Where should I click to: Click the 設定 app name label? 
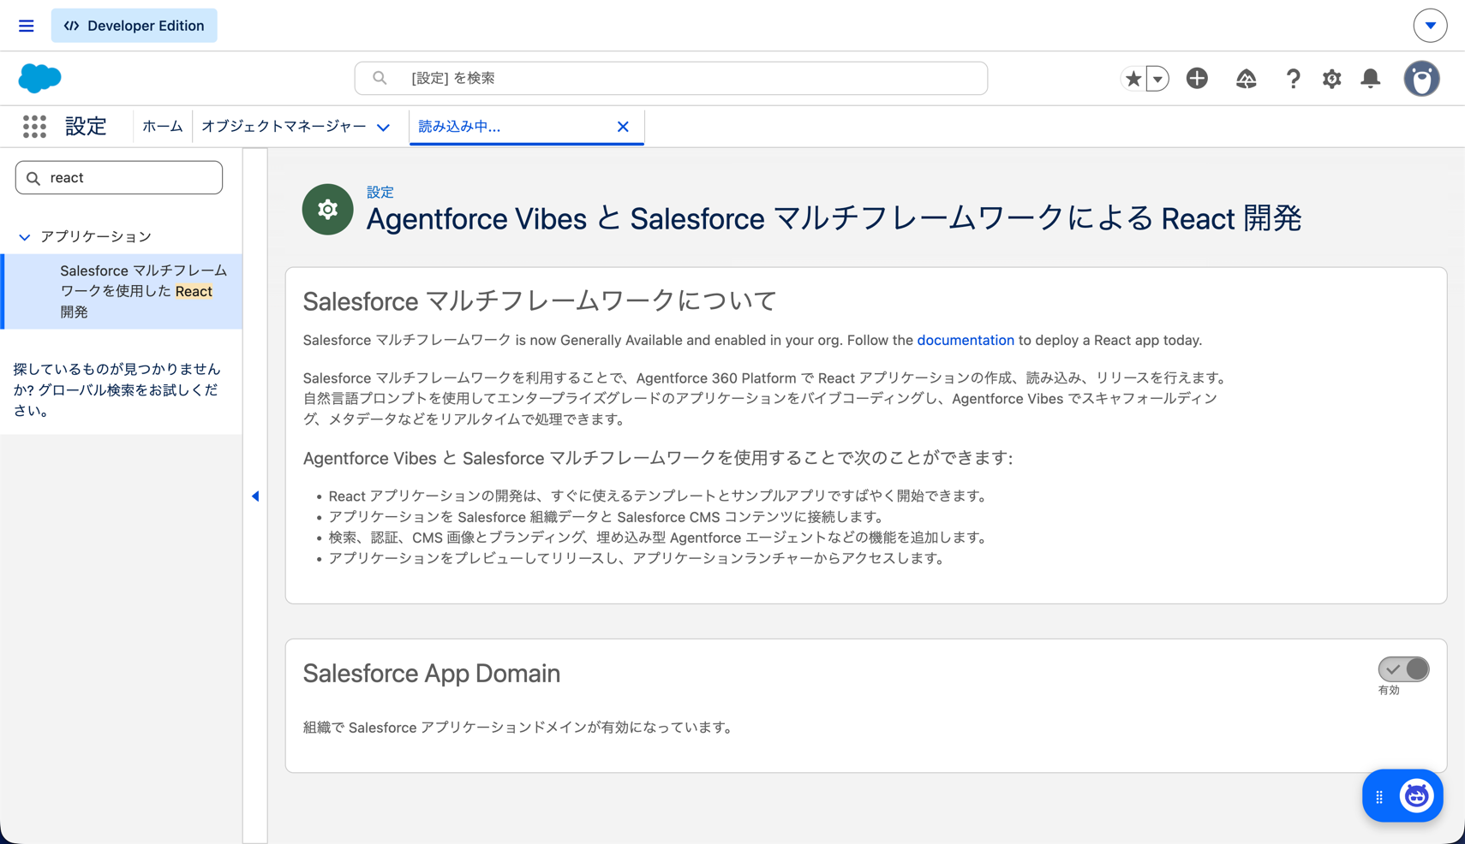click(x=86, y=127)
